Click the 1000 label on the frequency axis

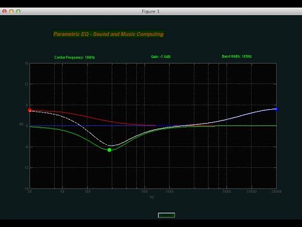[x=169, y=192]
